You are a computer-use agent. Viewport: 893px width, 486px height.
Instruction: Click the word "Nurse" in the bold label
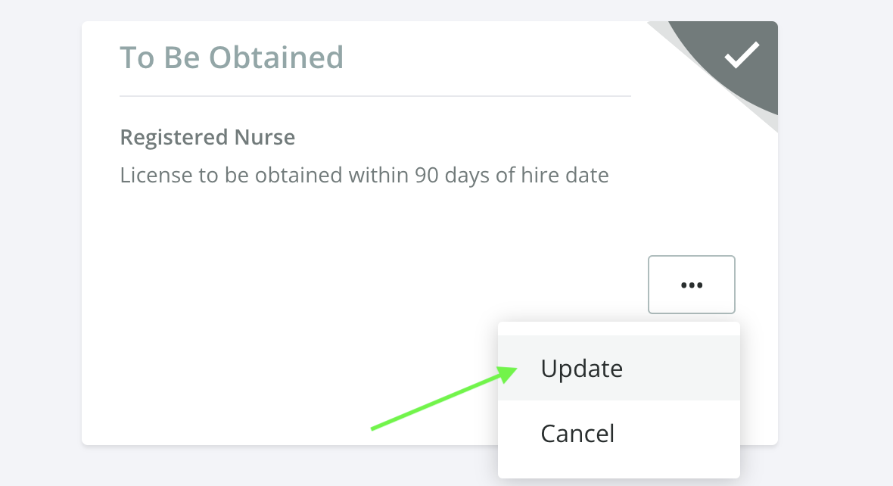(265, 137)
